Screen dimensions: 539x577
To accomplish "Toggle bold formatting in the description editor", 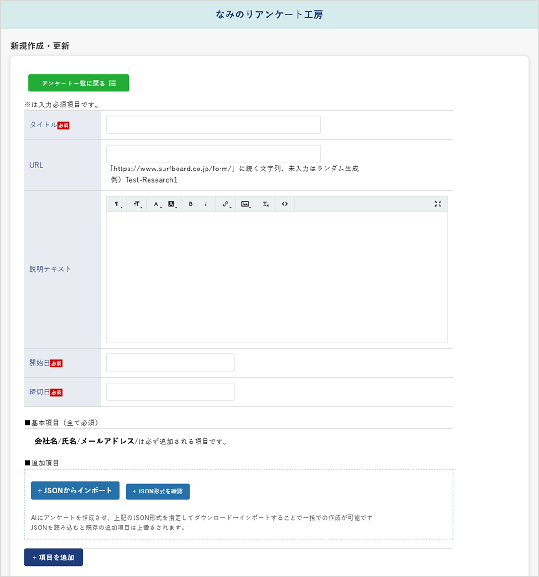I will (191, 204).
